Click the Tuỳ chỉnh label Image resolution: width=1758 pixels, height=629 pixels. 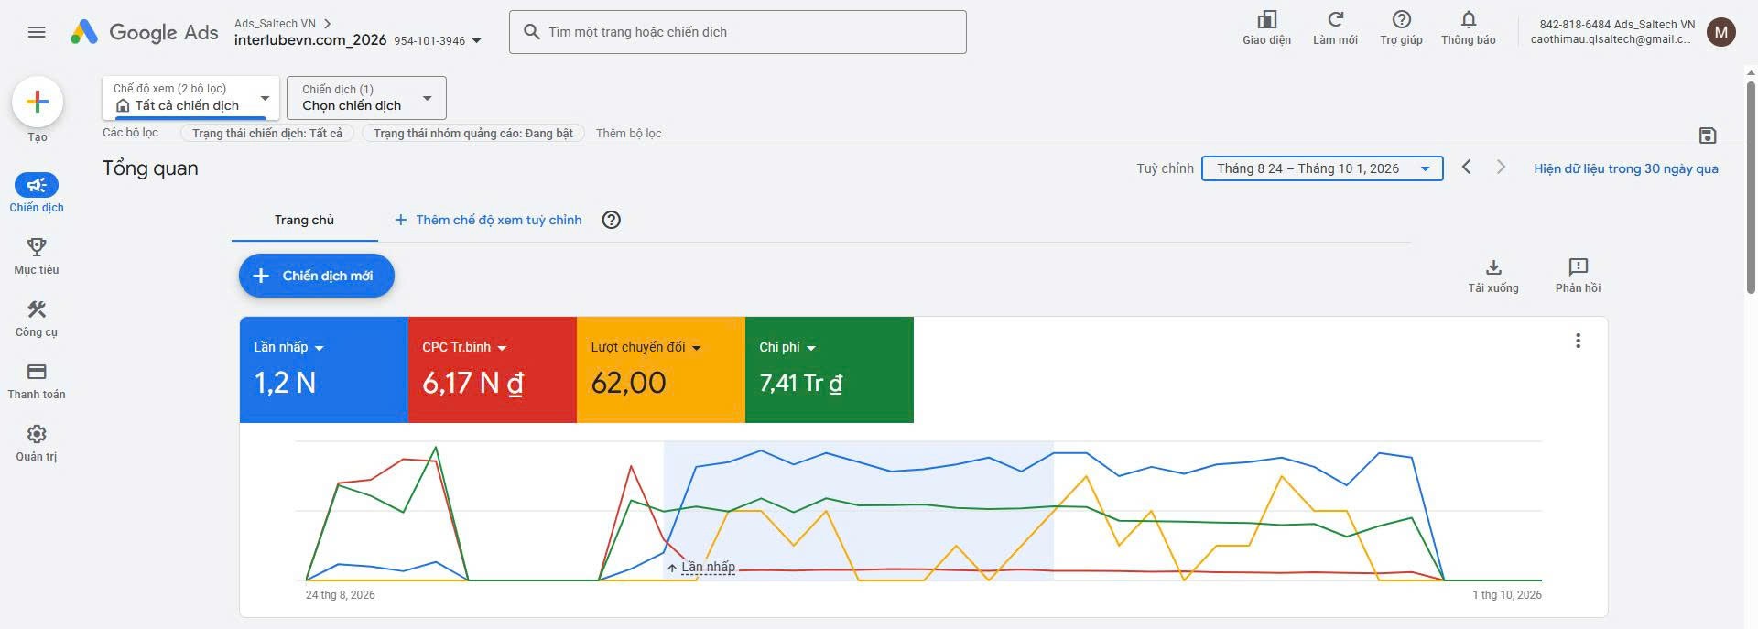click(1165, 168)
